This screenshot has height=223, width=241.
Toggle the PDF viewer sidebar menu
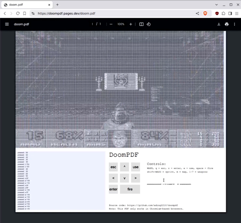coord(7,24)
